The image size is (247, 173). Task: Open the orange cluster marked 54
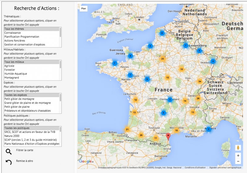pyautogui.click(x=200, y=81)
